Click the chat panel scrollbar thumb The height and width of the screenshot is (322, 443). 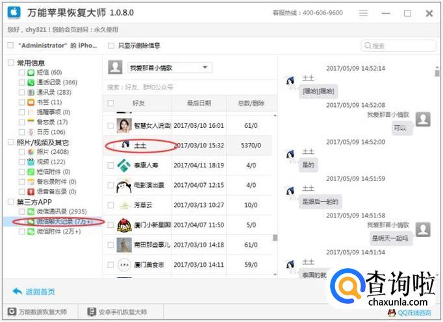437,73
